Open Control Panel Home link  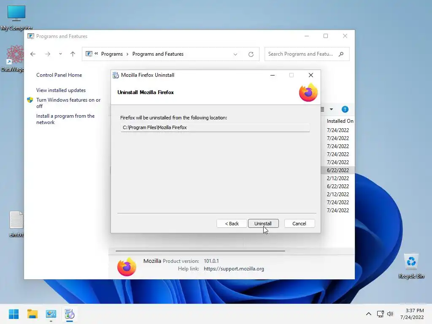[59, 75]
